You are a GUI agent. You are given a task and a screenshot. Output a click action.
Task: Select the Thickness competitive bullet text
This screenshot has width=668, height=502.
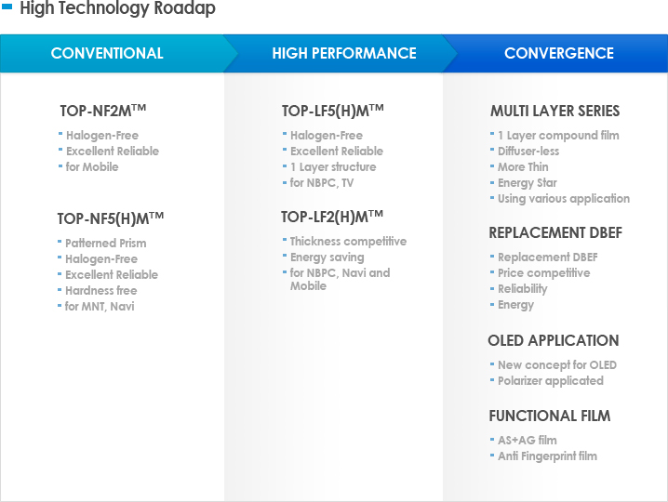[348, 242]
